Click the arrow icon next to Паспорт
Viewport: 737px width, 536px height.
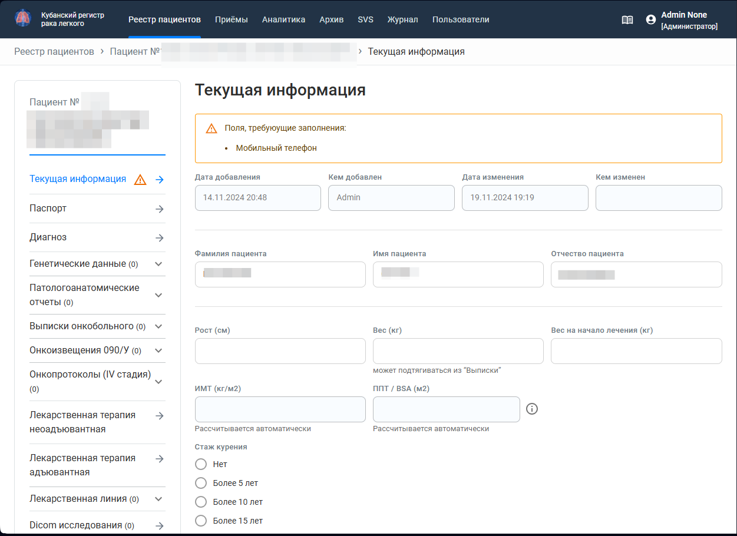pyautogui.click(x=159, y=209)
